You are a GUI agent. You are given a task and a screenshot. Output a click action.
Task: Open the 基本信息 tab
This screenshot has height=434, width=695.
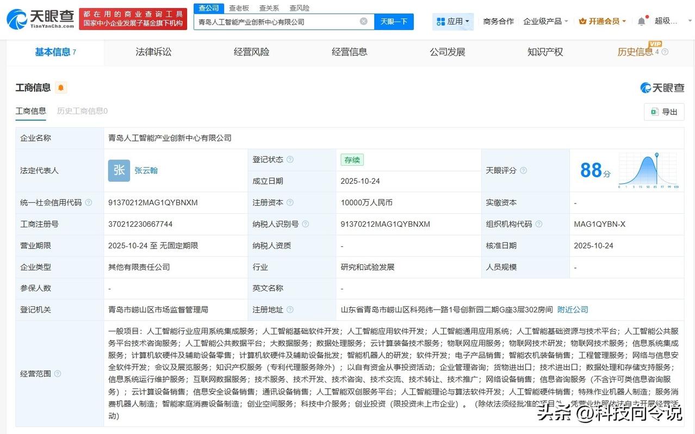[x=55, y=52]
